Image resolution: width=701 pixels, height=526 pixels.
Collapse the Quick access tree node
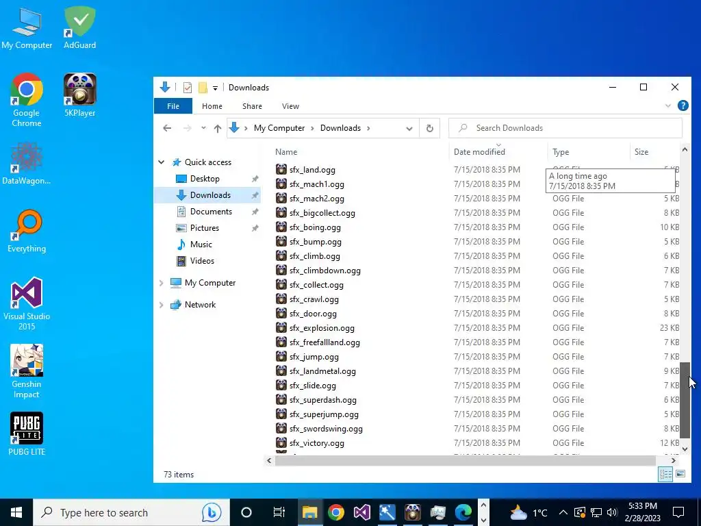click(162, 162)
